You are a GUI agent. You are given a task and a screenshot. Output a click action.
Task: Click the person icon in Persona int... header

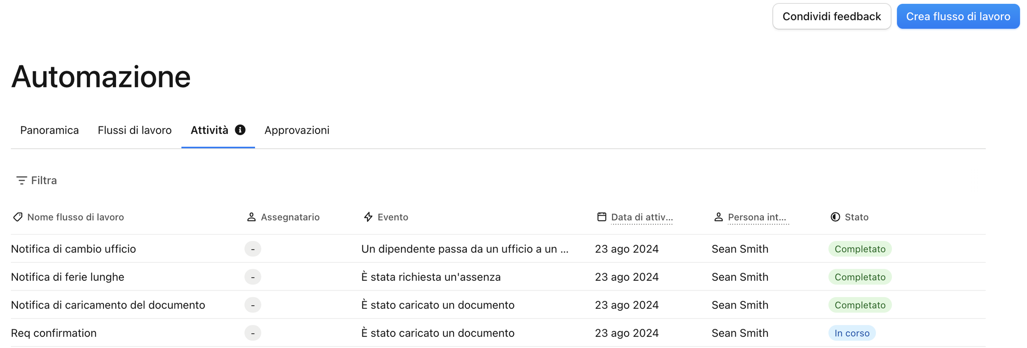(x=718, y=217)
